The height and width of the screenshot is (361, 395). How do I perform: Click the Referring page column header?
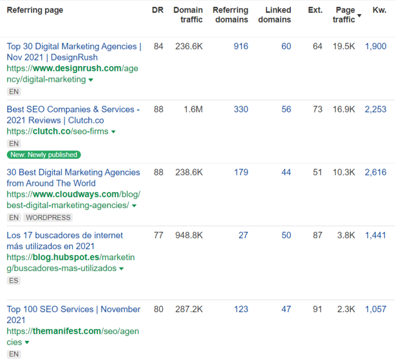[x=35, y=10]
